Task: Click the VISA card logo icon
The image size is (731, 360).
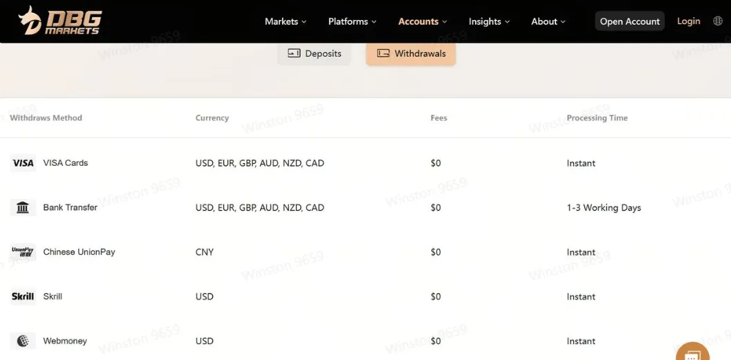Action: click(x=23, y=163)
